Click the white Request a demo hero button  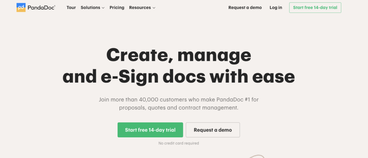coord(213,130)
